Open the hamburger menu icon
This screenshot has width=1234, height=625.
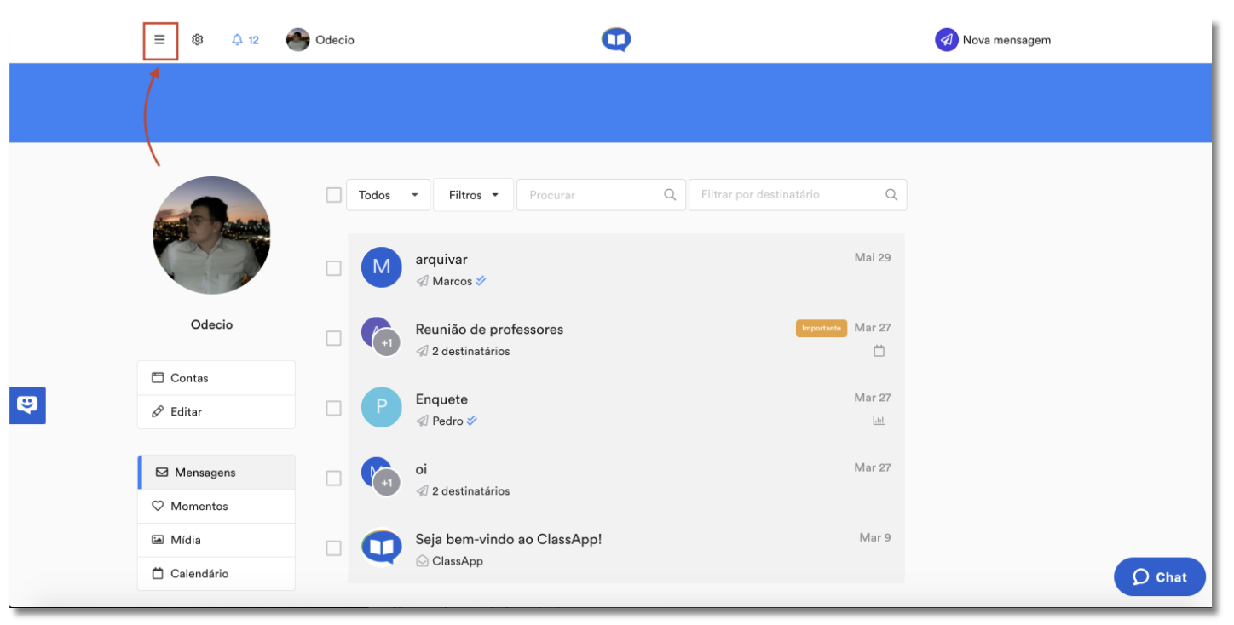(x=159, y=40)
